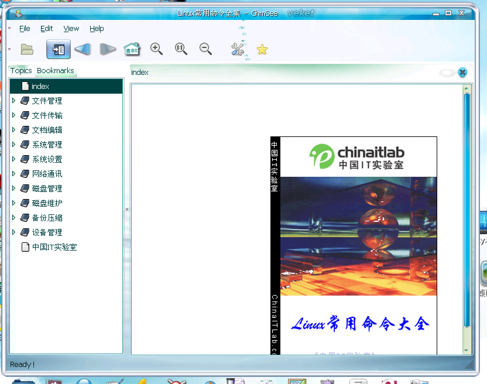Go back with the left arrow

83,49
